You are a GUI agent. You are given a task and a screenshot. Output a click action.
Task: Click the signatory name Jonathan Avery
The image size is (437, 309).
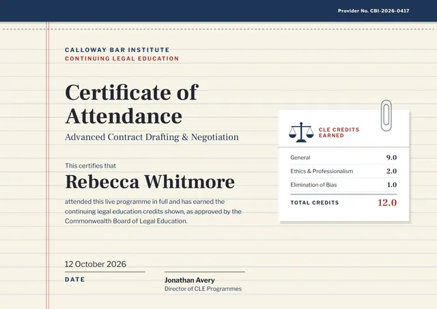[190, 280]
